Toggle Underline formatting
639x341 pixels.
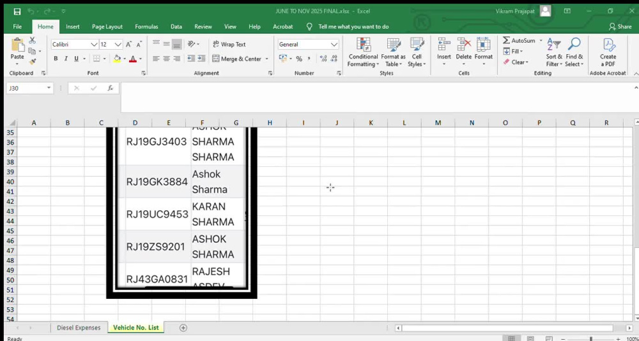pos(76,59)
